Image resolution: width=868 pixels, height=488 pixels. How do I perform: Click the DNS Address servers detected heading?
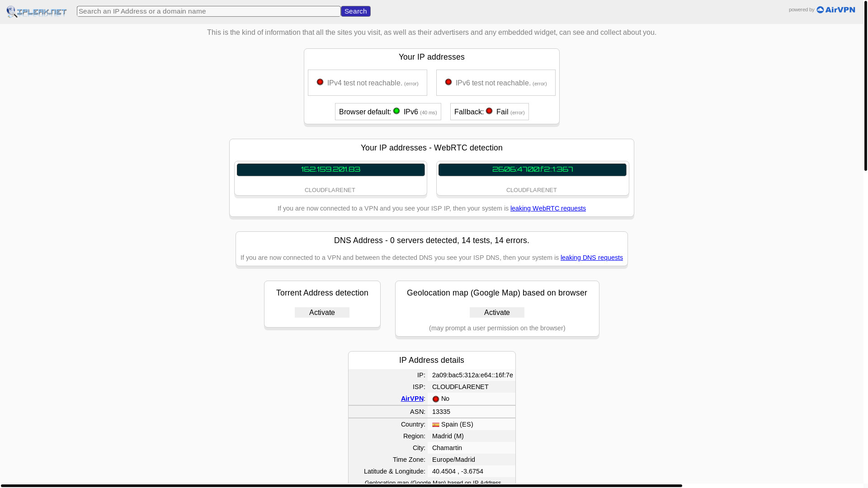[x=432, y=240]
